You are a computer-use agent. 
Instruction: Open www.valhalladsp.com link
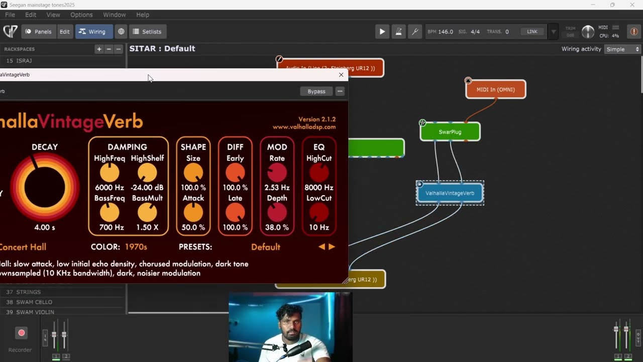[x=304, y=127]
